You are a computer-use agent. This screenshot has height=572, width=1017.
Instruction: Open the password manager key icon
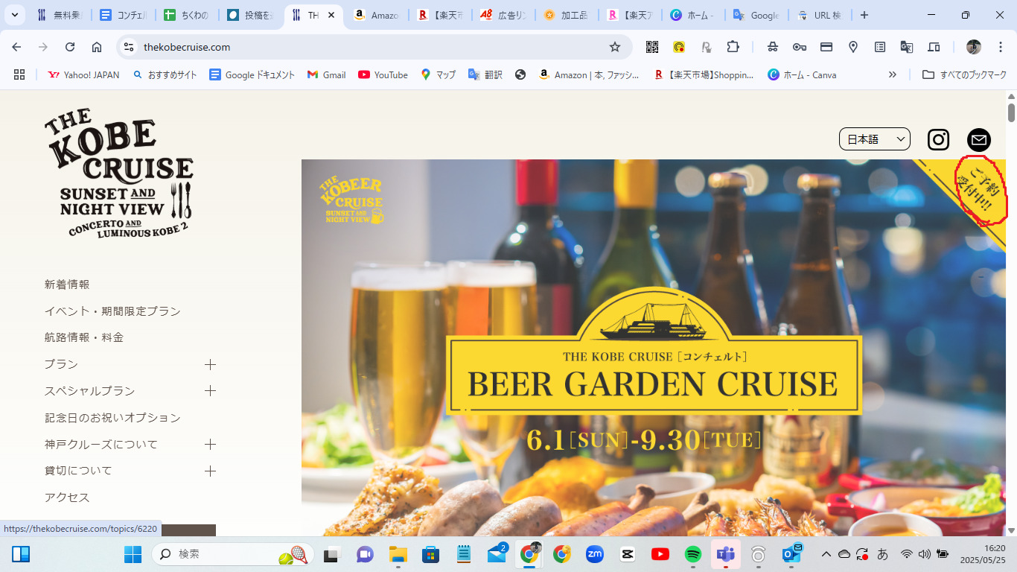(x=800, y=47)
